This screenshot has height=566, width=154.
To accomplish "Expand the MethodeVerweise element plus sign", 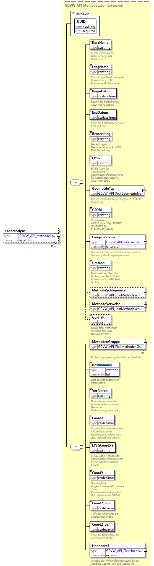I will (145, 306).
